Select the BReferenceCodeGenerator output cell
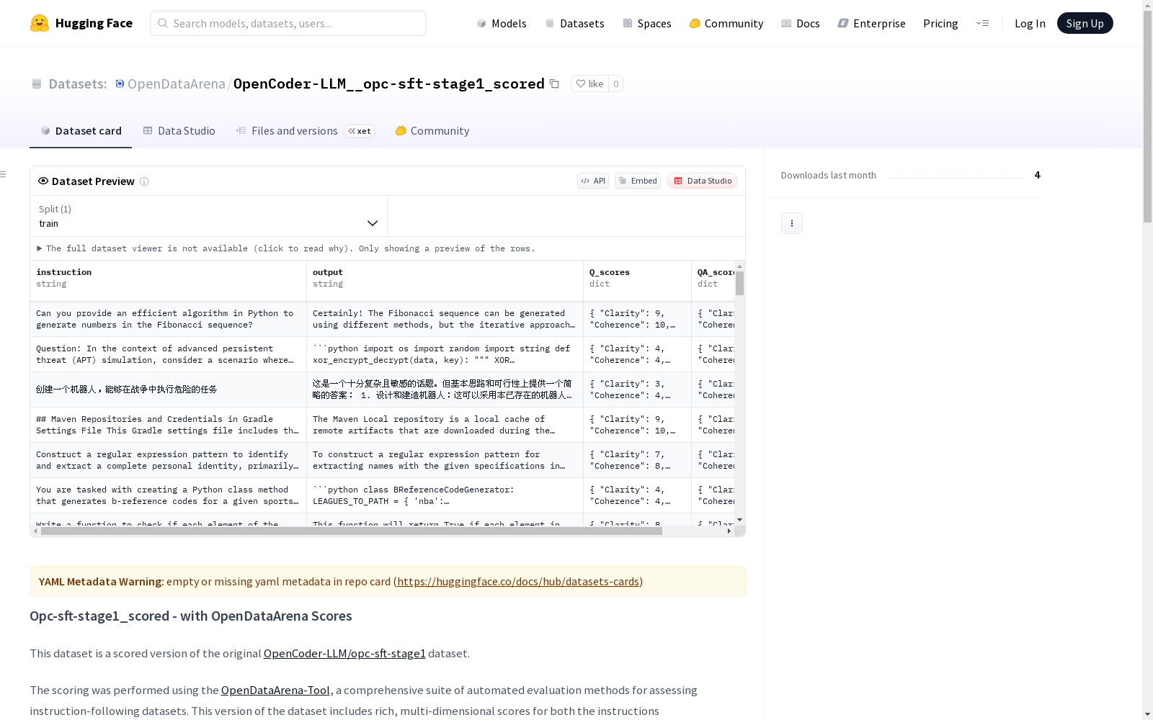Screen dimensions: 1153x720 tap(445, 495)
